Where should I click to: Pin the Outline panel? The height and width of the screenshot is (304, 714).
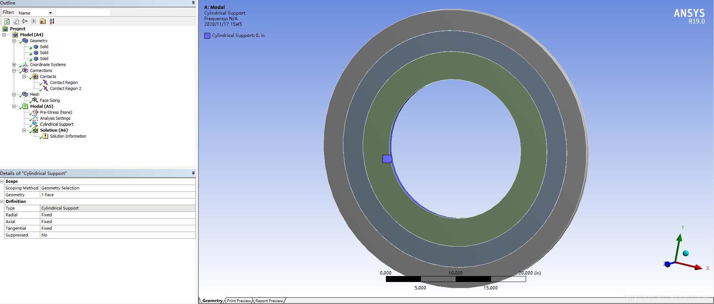point(193,3)
